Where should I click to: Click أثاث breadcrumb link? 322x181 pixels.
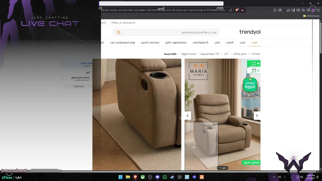point(226,54)
